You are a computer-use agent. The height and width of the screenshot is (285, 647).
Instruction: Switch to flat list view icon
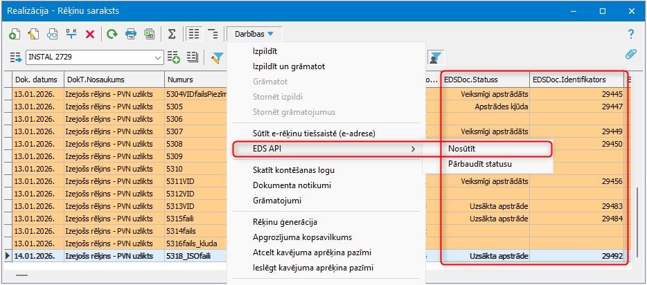193,34
